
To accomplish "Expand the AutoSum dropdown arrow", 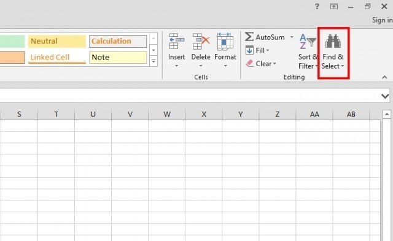I will click(292, 37).
